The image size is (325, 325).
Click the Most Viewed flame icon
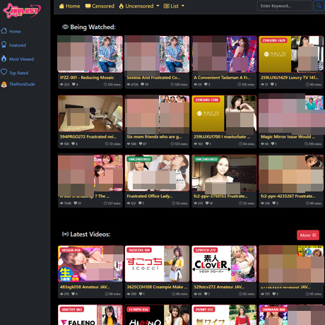[4, 59]
